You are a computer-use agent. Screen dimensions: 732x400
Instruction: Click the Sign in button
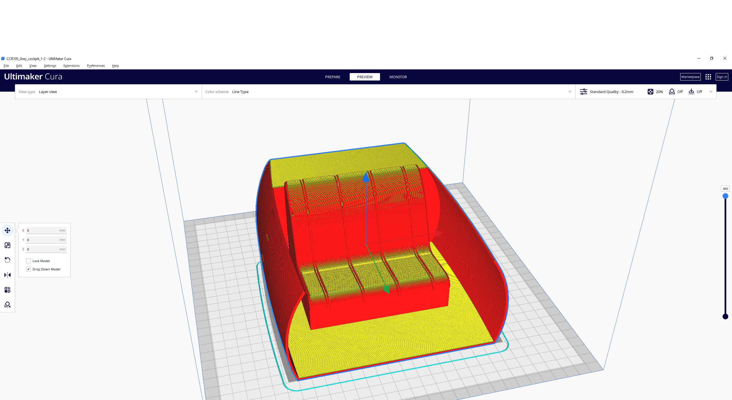coord(722,77)
